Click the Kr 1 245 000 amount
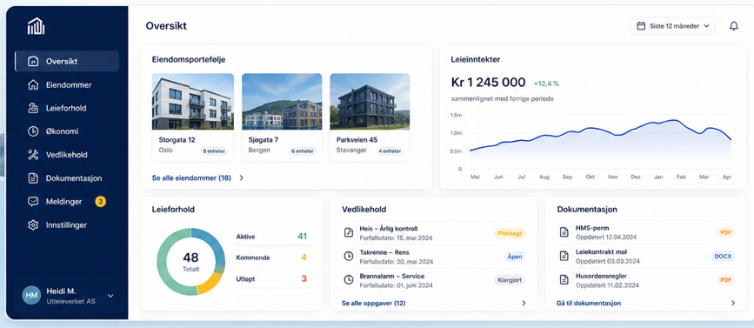The height and width of the screenshot is (328, 754). pyautogui.click(x=488, y=83)
